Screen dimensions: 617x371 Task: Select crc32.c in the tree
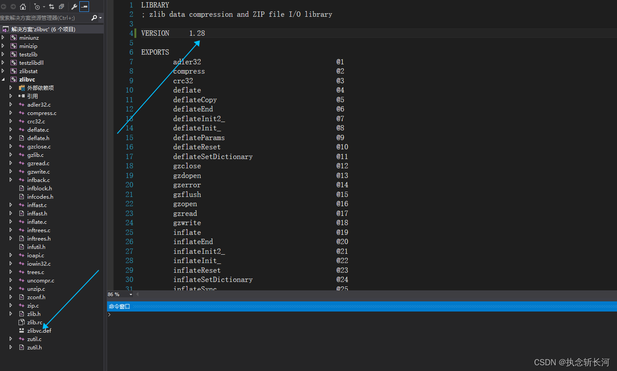(36, 121)
